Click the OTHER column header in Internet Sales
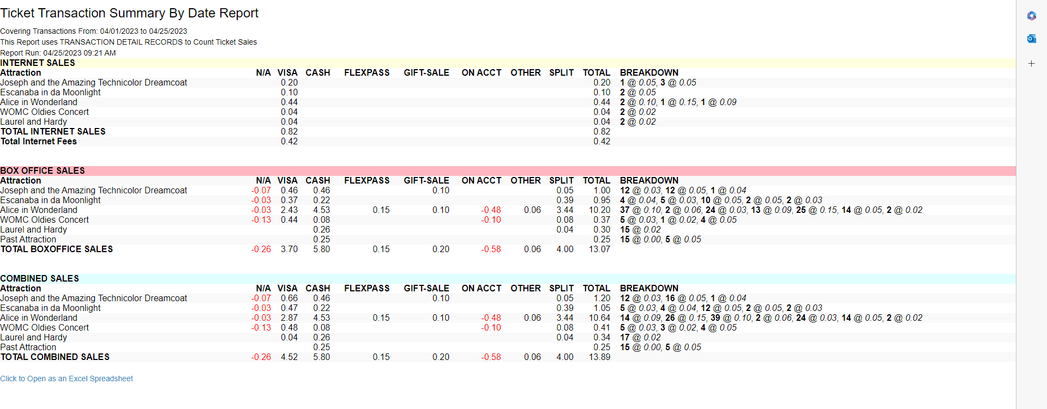Screen dimensions: 1047x409 tap(526, 73)
